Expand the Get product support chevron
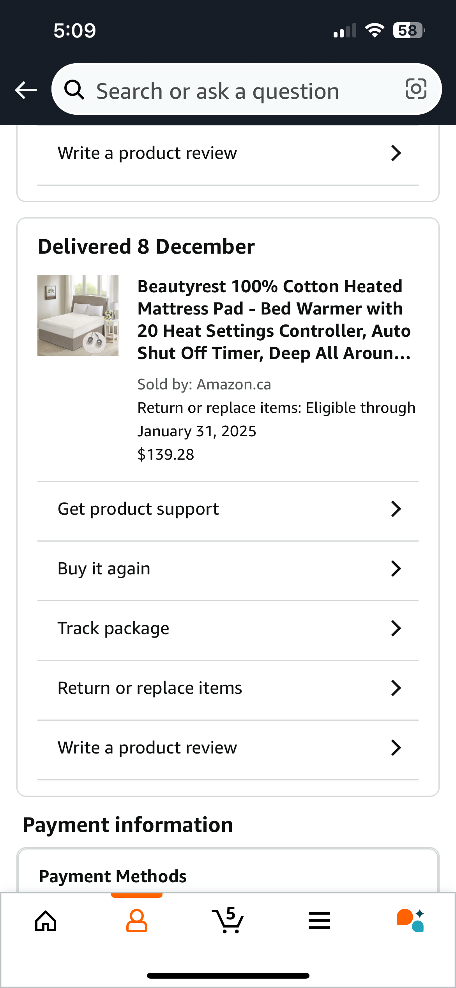Viewport: 456px width, 988px height. [x=396, y=509]
